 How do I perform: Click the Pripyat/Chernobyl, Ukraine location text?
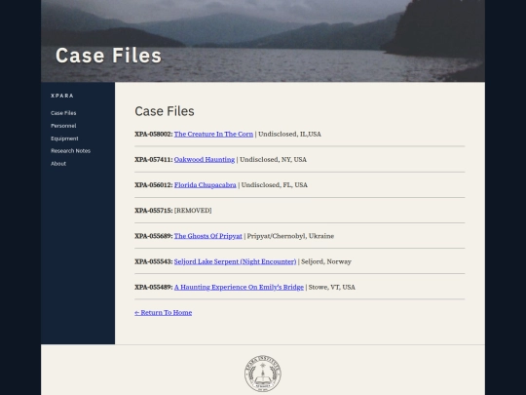290,236
